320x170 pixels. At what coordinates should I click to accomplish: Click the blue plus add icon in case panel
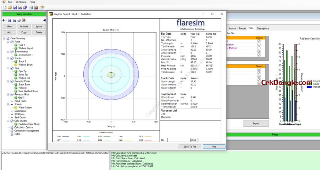click(x=3, y=20)
